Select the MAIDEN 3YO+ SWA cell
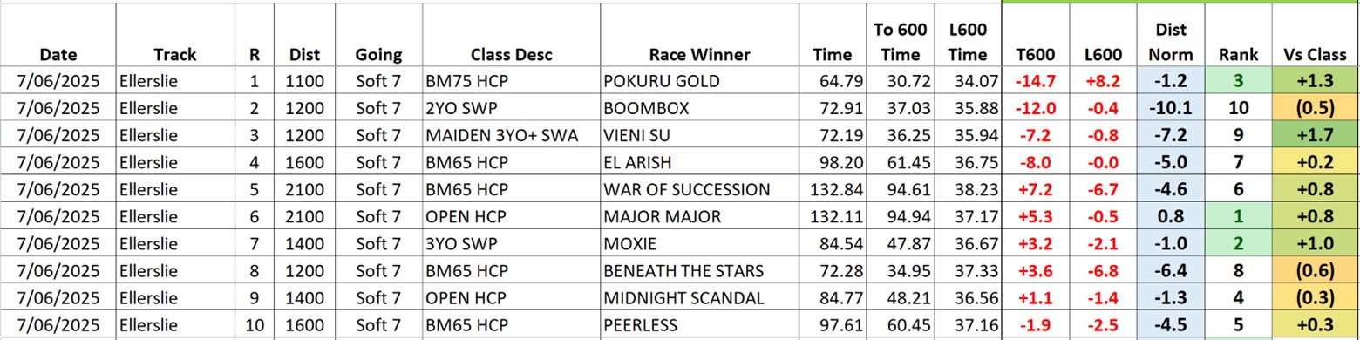 click(511, 135)
